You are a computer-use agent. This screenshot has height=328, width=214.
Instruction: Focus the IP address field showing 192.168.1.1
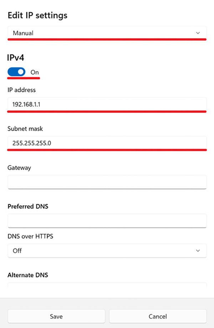tap(107, 104)
